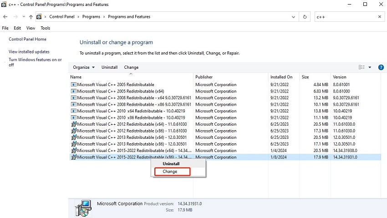Open the Tools menu
Screen dimensions: 387x218
[x=46, y=28]
